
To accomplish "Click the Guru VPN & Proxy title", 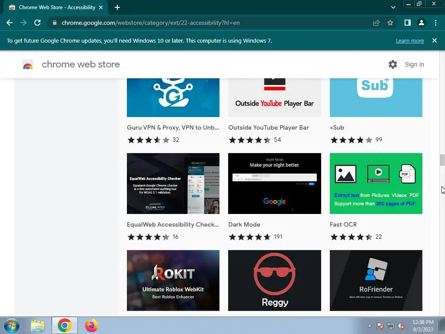I will point(173,127).
